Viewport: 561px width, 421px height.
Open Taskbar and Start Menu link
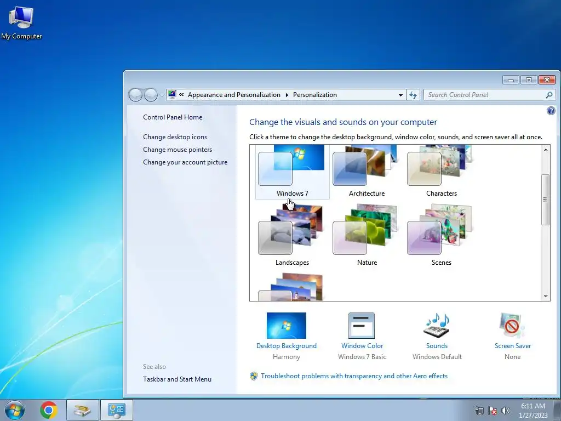[x=177, y=379]
